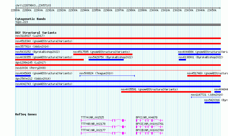228x136 pixels.
Task: Click the nsv4517595 red variant bar
Action: pos(103,54)
